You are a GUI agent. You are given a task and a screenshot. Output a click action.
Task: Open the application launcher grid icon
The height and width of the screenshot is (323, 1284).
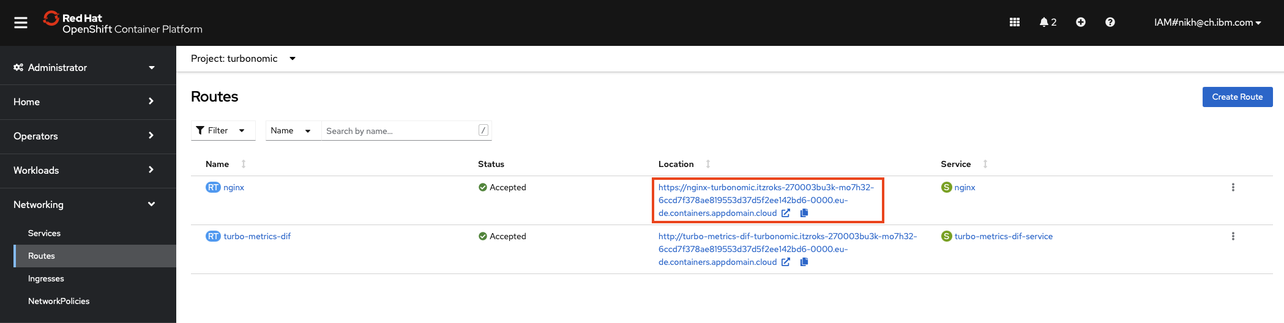tap(1014, 22)
